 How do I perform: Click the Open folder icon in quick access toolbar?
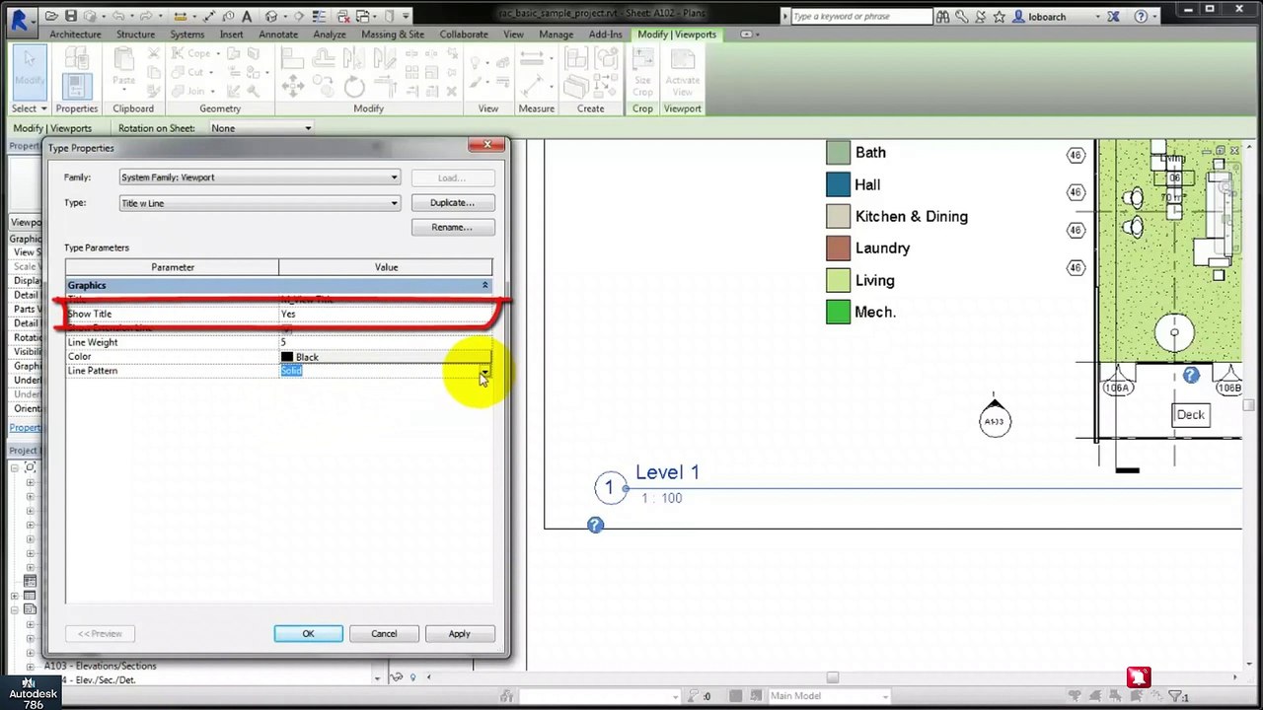click(51, 16)
